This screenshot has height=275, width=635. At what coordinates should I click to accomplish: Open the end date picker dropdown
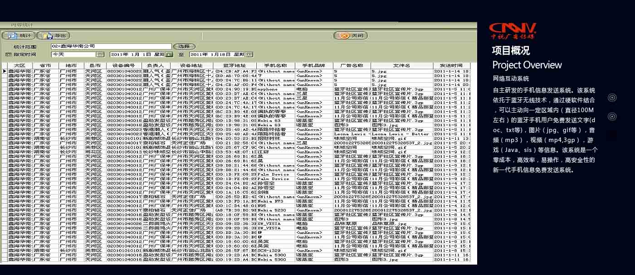coord(248,55)
